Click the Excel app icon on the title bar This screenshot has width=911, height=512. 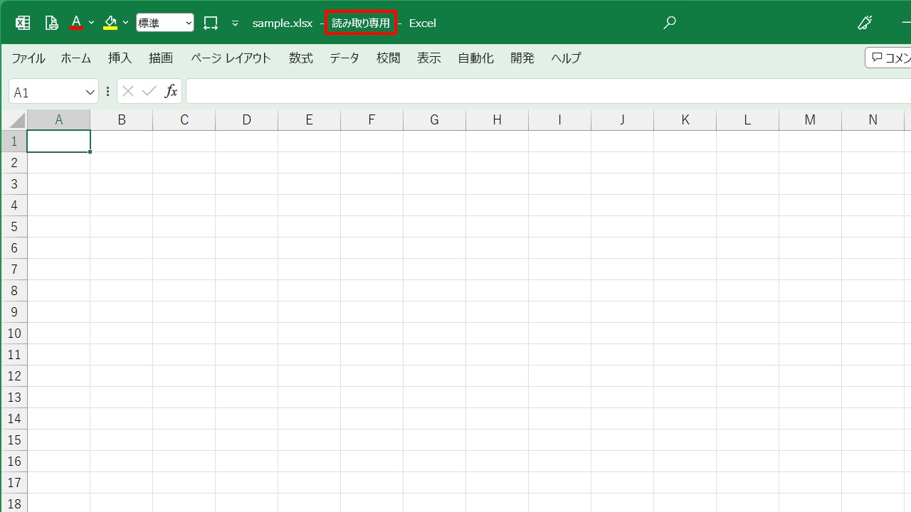[x=22, y=22]
